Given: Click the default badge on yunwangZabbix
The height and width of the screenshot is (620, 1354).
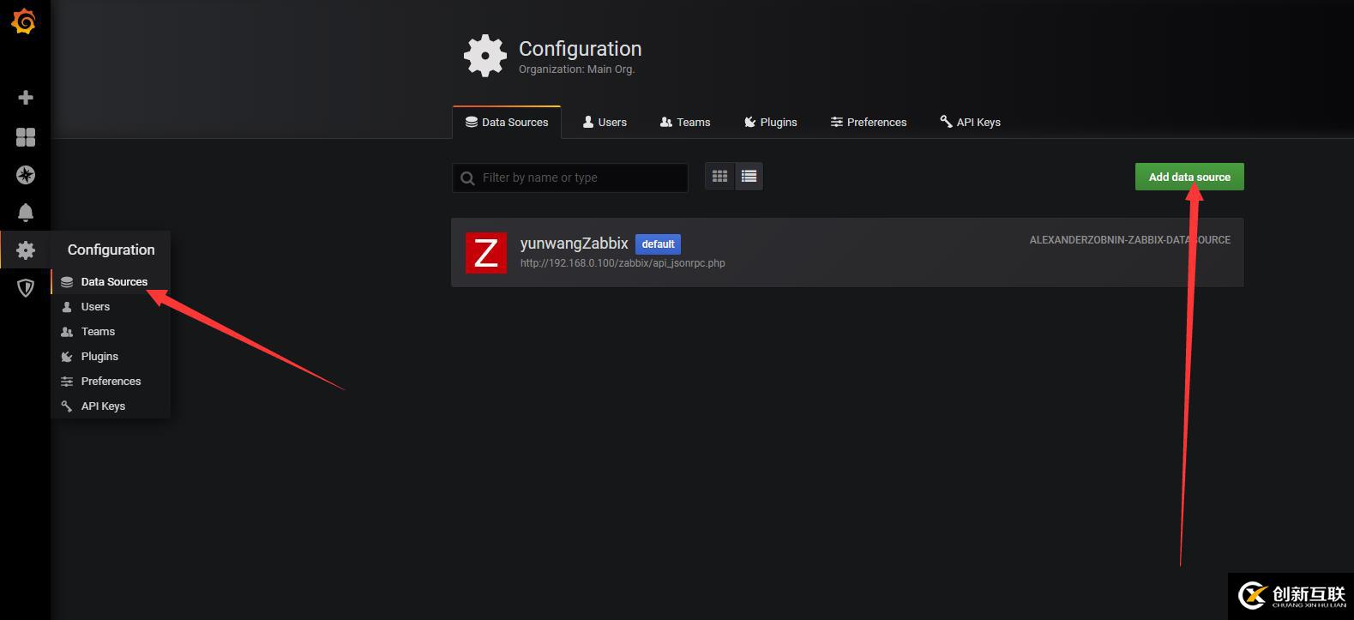Looking at the screenshot, I should pyautogui.click(x=658, y=244).
